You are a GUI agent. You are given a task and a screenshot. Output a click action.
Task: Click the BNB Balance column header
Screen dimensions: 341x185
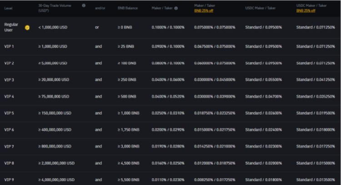click(x=128, y=8)
